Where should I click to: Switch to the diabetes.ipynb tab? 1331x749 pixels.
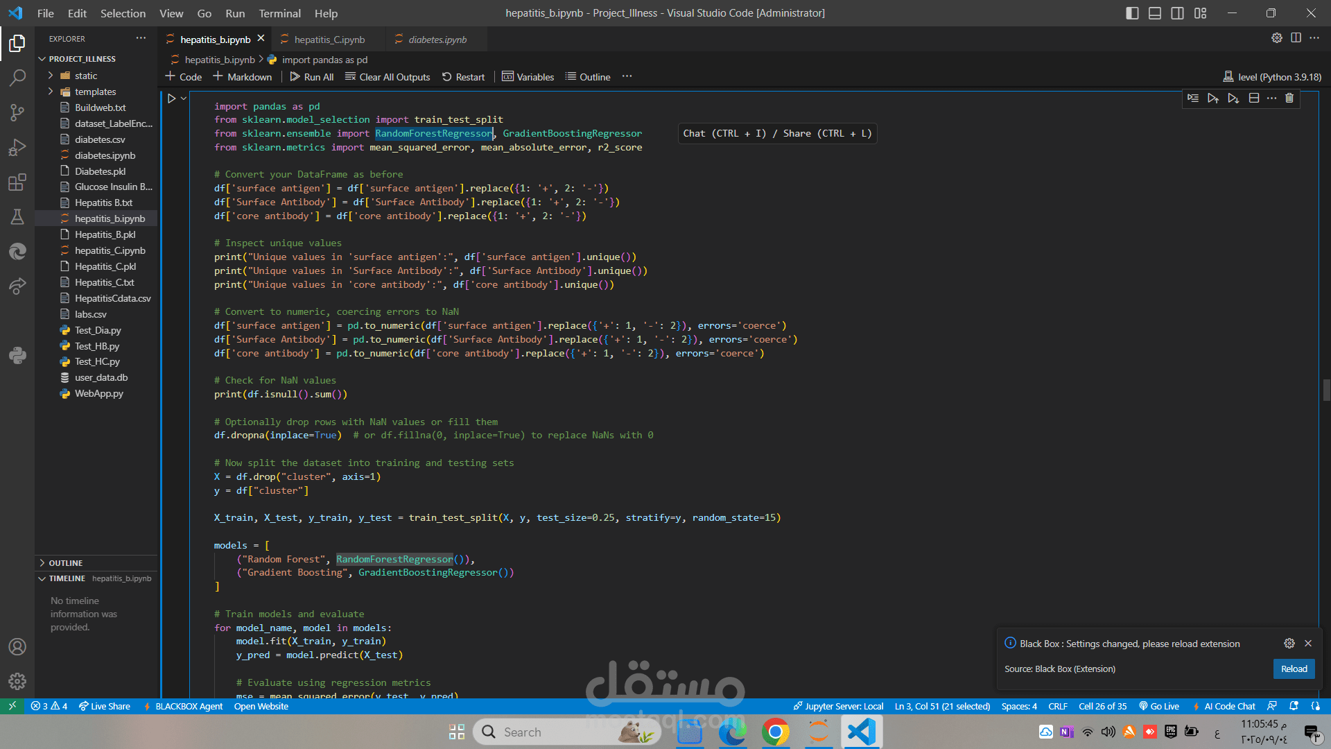tap(437, 40)
